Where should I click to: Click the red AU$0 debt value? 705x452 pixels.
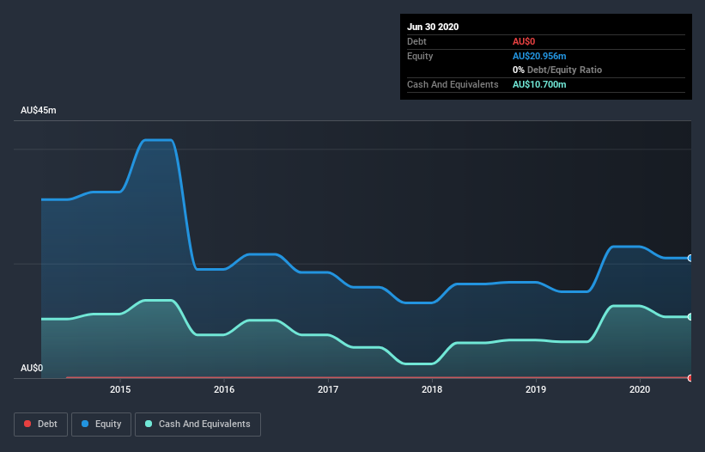(524, 41)
